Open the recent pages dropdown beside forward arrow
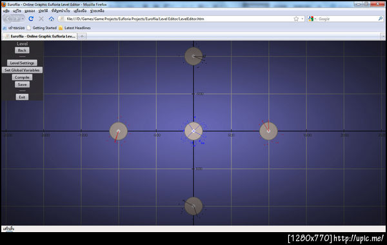The width and height of the screenshot is (387, 245). tap(23, 19)
